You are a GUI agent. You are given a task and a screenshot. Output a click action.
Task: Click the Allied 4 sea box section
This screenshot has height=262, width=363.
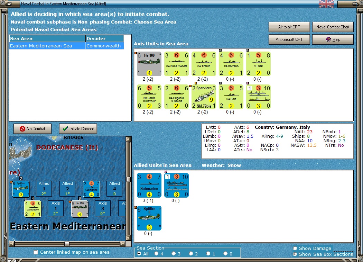(x=114, y=189)
